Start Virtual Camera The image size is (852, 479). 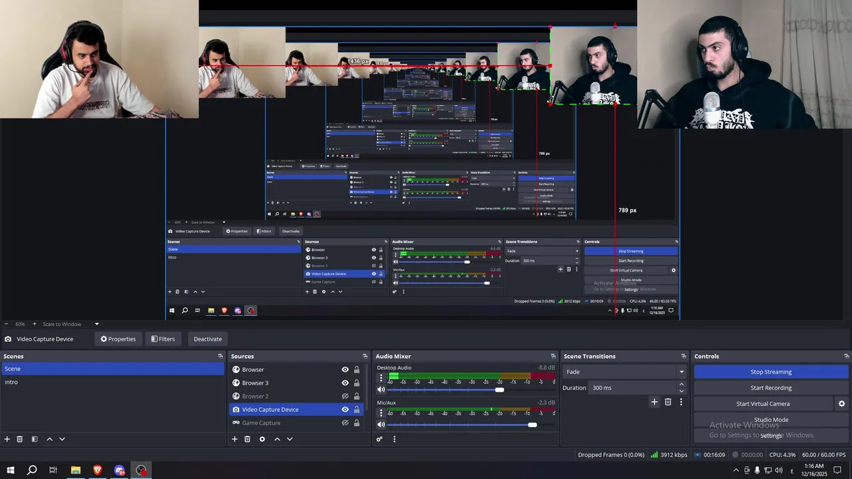click(x=763, y=404)
